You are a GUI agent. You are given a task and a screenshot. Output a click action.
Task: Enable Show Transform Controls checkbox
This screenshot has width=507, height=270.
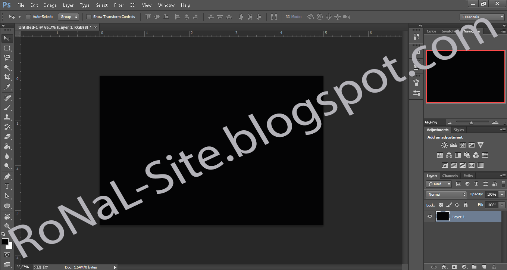click(89, 17)
